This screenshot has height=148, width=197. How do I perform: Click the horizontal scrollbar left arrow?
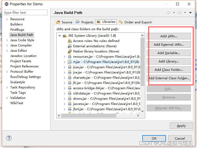[x=59, y=115]
